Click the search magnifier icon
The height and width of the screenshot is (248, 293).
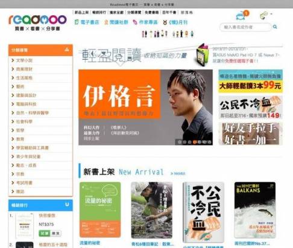point(275,27)
